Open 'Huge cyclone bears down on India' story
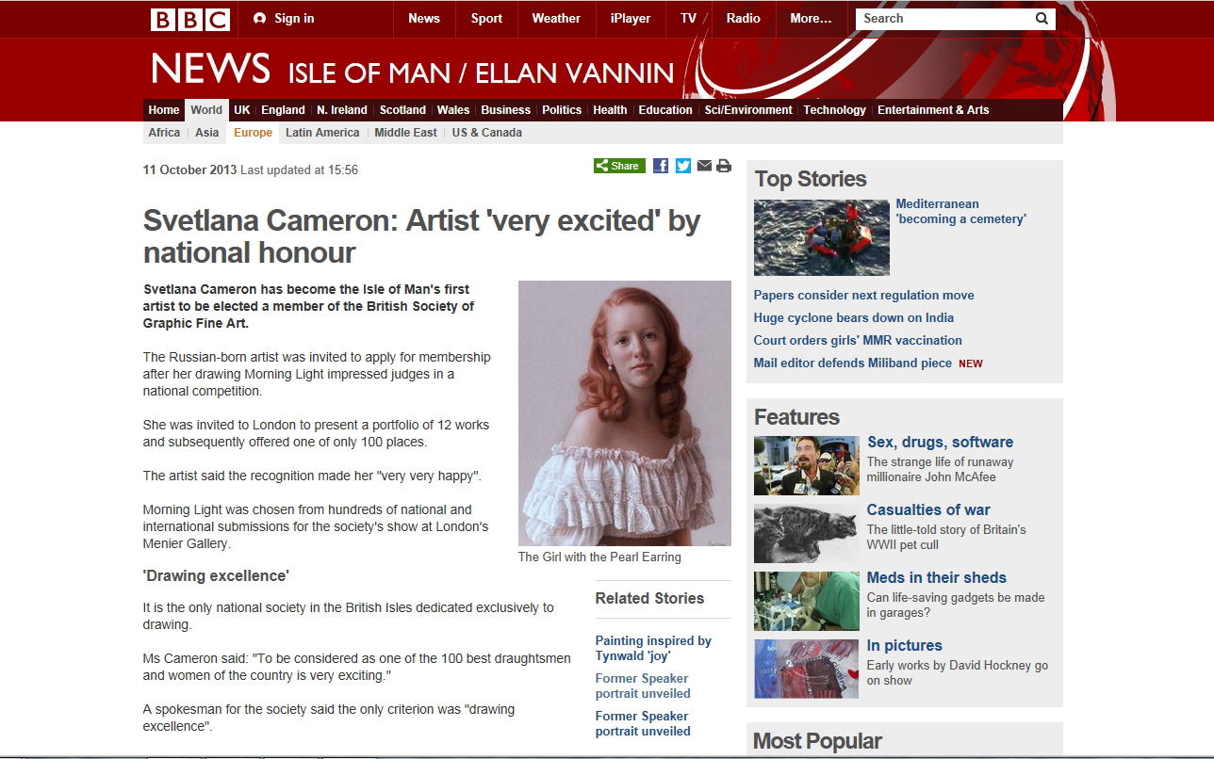The image size is (1214, 759). pos(854,317)
